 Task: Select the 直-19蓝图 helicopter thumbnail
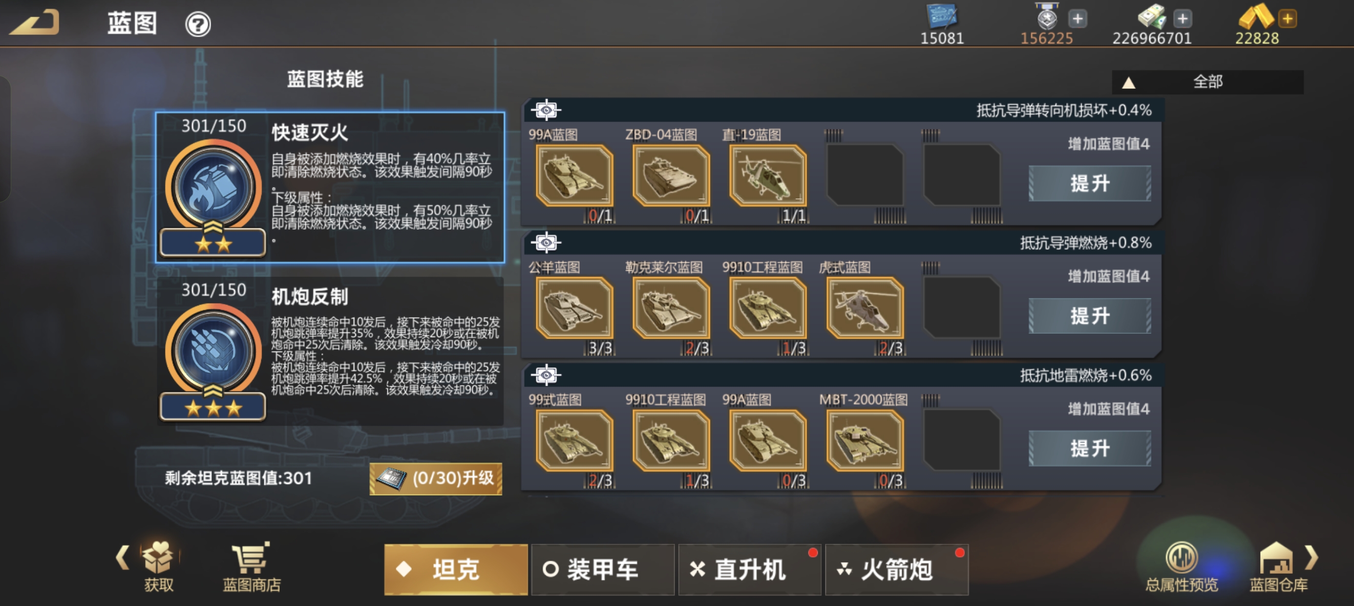pyautogui.click(x=767, y=175)
